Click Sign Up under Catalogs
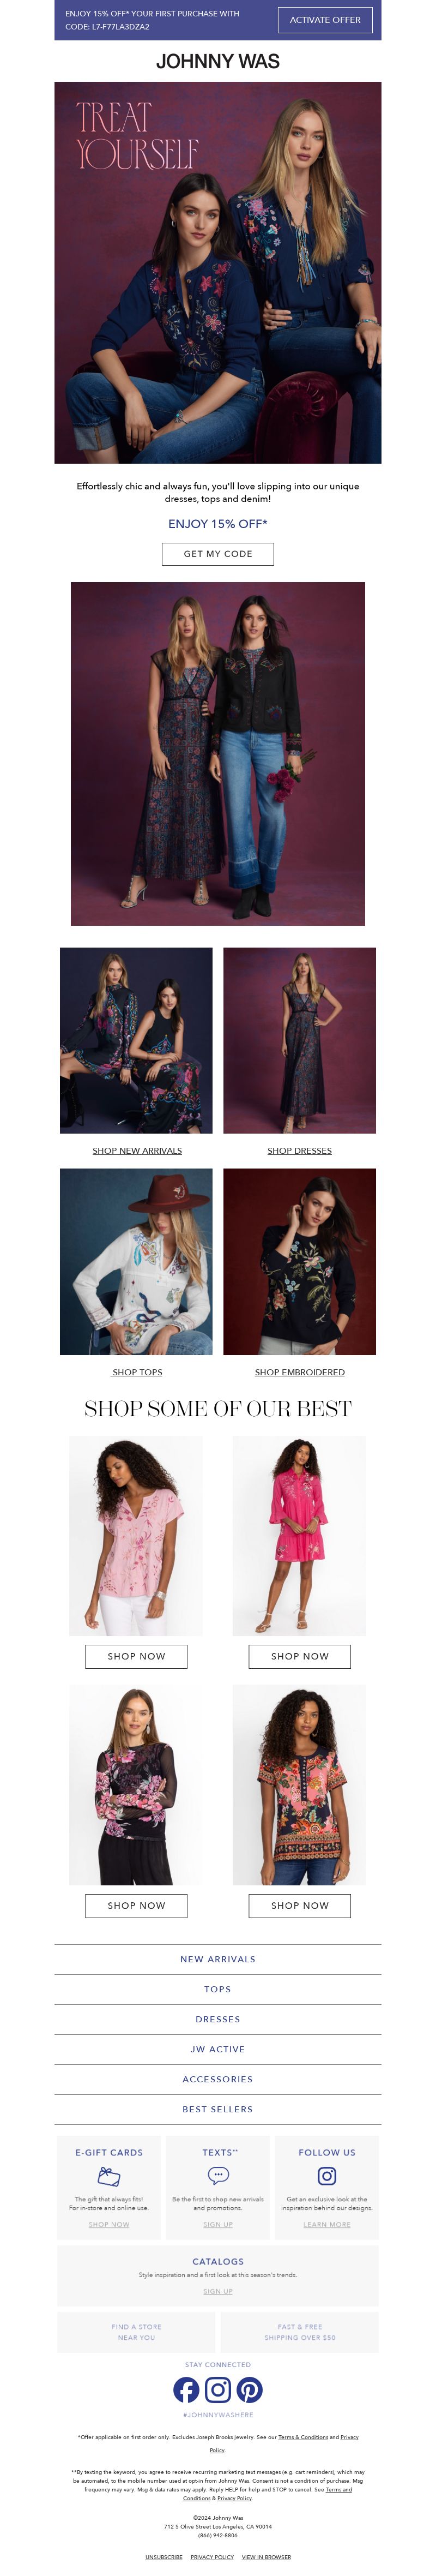Screen dimensions: 436x2576 218,2291
